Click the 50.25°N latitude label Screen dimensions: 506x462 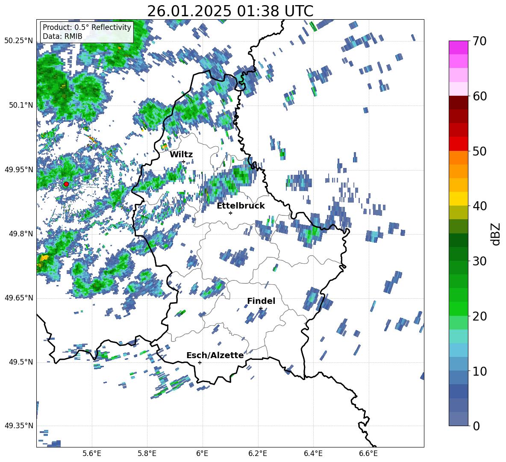click(19, 41)
